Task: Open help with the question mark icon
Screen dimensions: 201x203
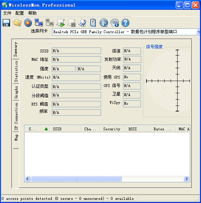Action: pos(125,23)
